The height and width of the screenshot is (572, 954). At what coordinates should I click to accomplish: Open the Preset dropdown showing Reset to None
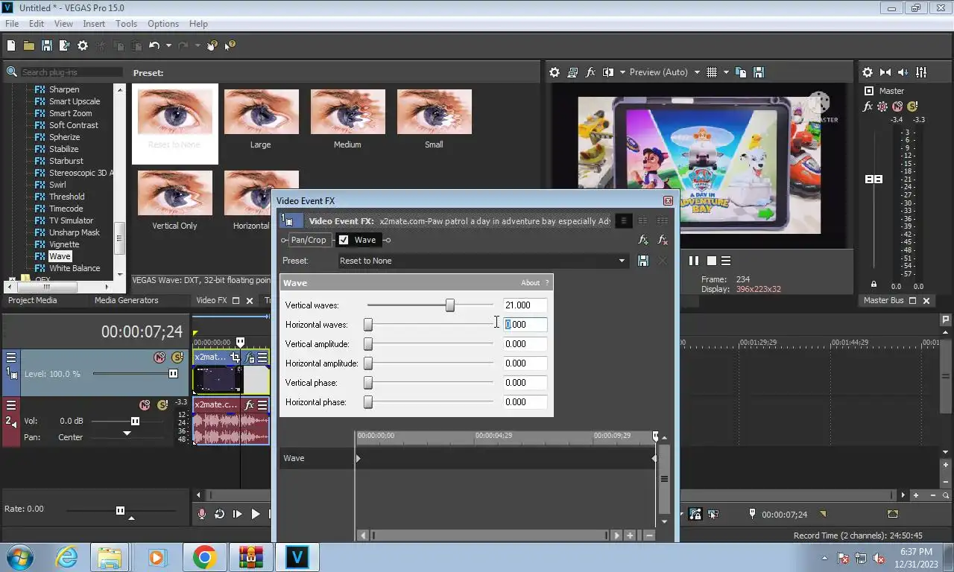pos(483,261)
